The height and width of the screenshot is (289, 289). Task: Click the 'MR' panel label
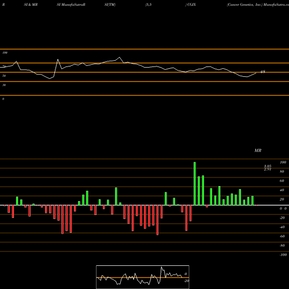[258, 150]
